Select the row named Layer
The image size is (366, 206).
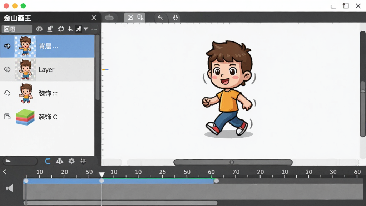47,70
